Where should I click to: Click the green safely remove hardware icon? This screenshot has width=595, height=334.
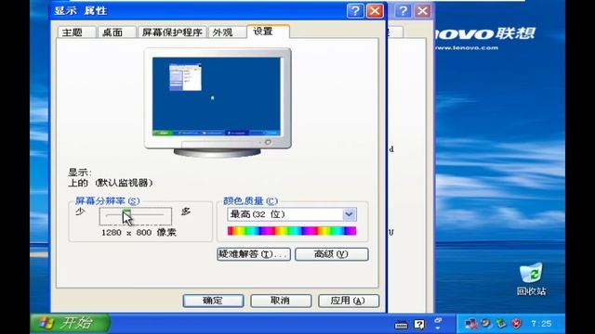pos(501,323)
